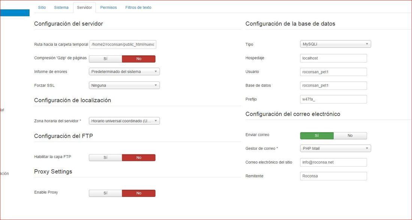
Task: Switch to the Sistema tab
Action: pos(61,7)
